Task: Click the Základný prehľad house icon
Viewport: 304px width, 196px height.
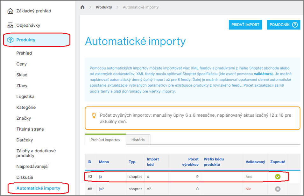Action: click(x=10, y=11)
